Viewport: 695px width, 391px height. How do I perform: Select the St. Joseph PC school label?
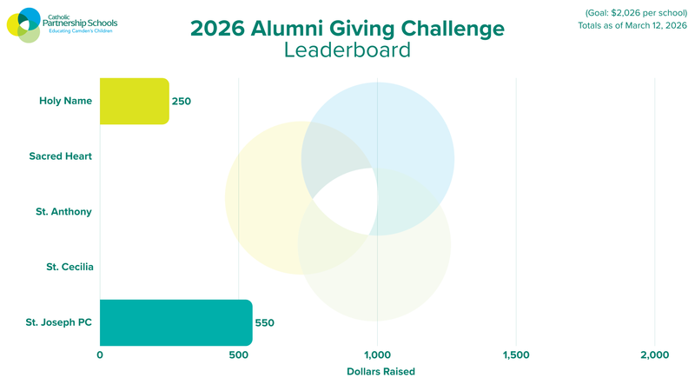59,322
